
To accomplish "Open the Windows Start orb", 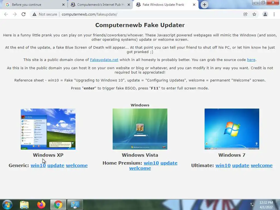I will coord(7,205).
